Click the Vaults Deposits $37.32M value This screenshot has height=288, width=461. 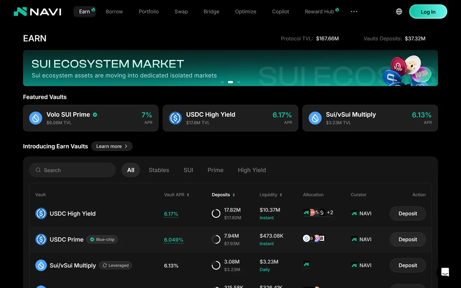click(x=415, y=38)
